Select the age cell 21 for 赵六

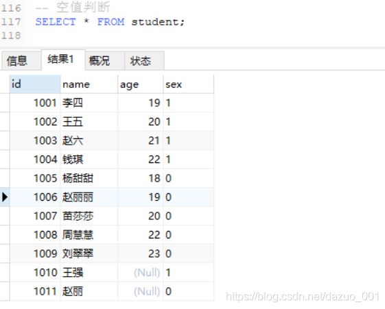[x=141, y=140]
